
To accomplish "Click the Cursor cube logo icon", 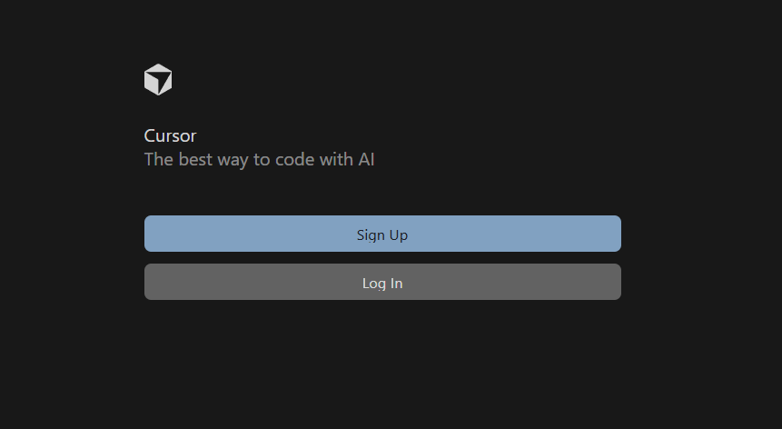I will (158, 80).
